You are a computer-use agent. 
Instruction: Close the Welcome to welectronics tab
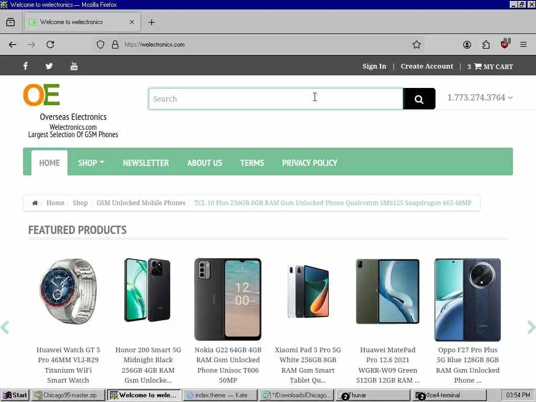click(132, 22)
